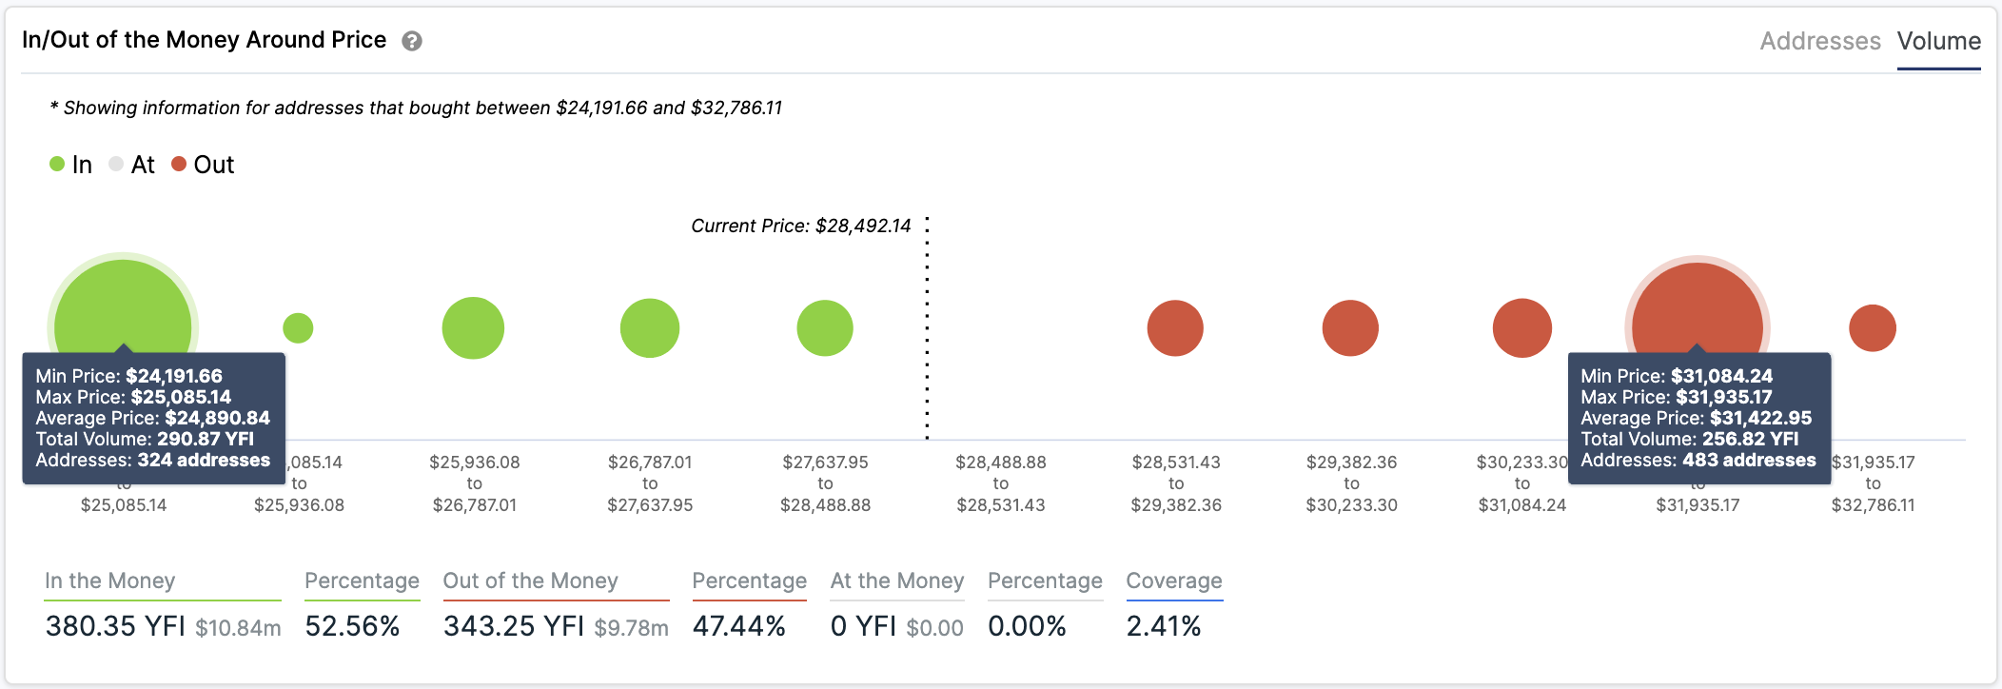Click green bubble for $25,936.08 to $26,787.01
2002x689 pixels.
tap(473, 328)
